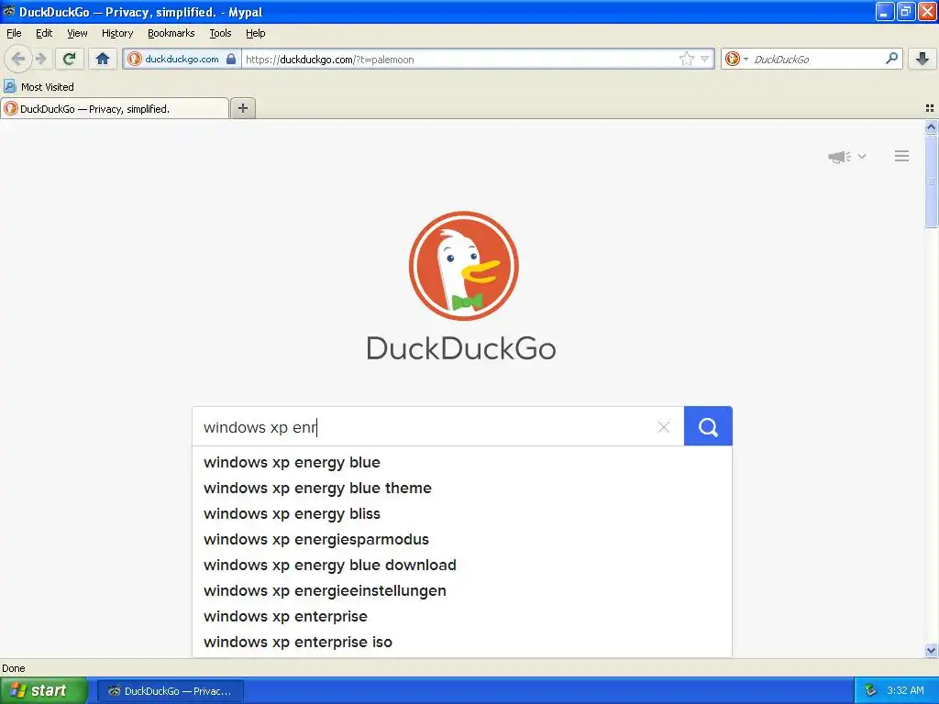939x704 pixels.
Task: Click the DuckDuckGo wordmark text
Action: tap(461, 348)
